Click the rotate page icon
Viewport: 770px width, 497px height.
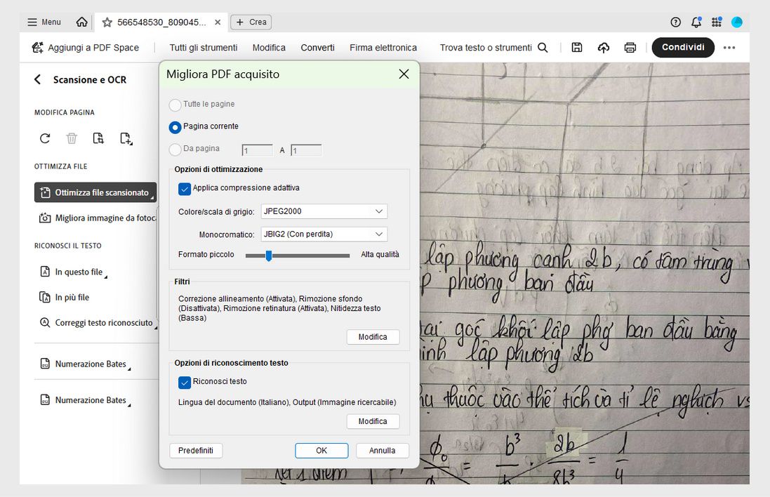44,138
